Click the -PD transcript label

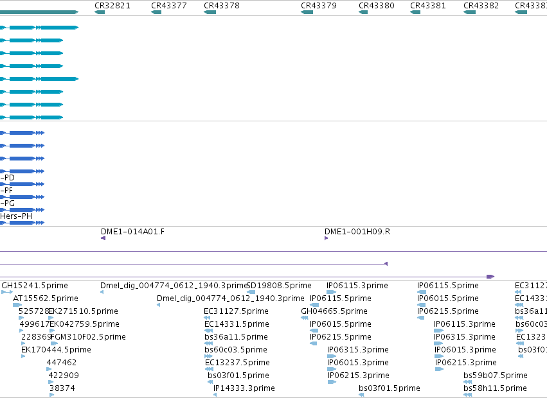tap(7, 178)
